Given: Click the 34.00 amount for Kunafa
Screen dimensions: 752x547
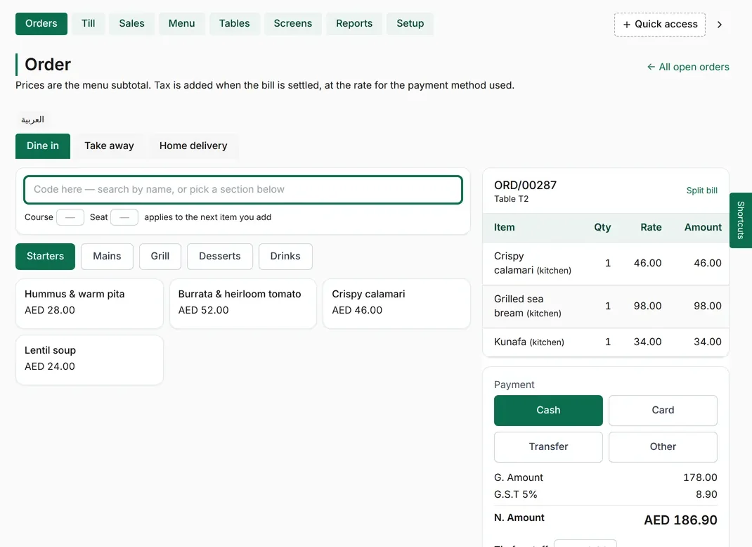Looking at the screenshot, I should point(708,342).
